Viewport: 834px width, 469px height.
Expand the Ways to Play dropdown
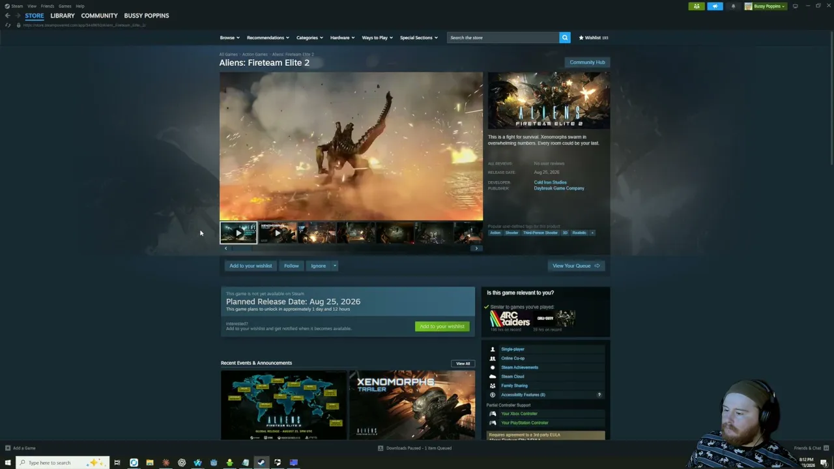pyautogui.click(x=377, y=38)
